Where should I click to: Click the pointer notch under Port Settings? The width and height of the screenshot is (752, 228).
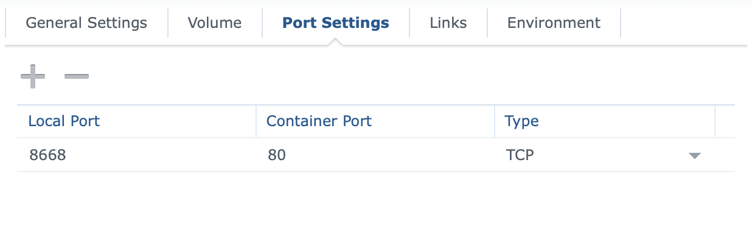pyautogui.click(x=336, y=42)
